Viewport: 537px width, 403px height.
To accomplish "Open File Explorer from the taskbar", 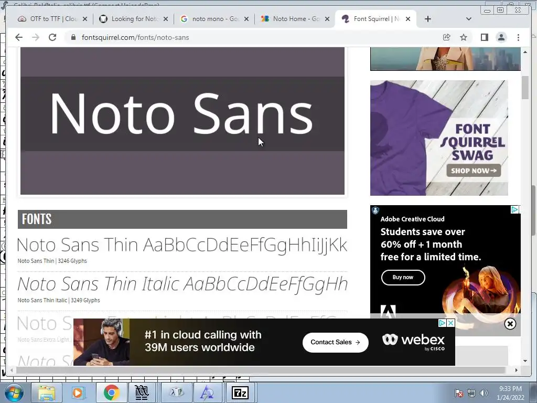I will pos(47,393).
